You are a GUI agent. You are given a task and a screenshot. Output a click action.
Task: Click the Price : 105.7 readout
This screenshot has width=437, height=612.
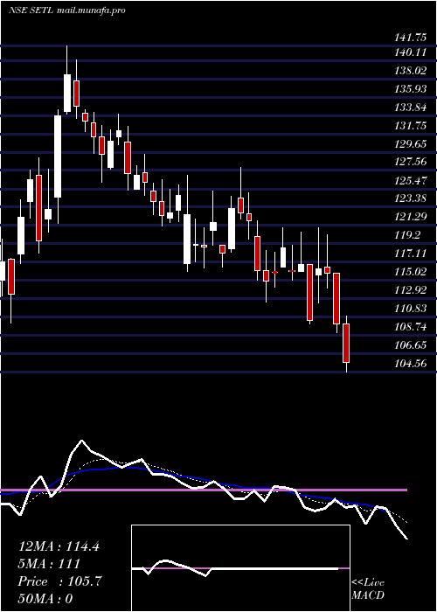pos(59,581)
